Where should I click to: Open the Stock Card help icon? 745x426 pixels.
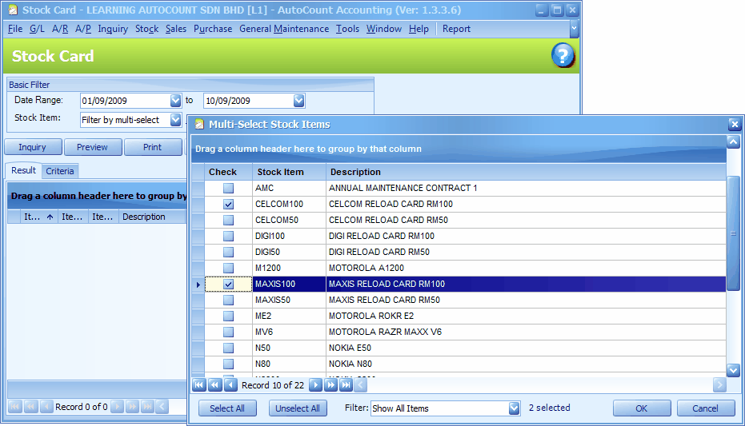[563, 55]
